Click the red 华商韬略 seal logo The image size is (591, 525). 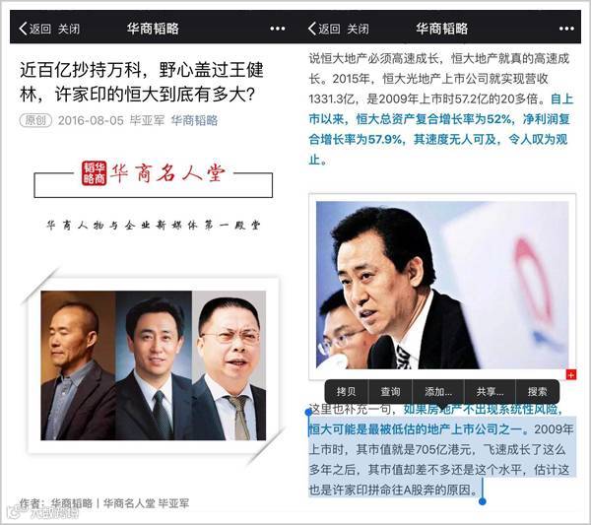[x=95, y=173]
